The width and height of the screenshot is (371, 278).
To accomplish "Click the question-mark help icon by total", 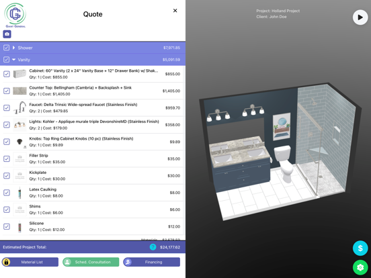I will [153, 247].
